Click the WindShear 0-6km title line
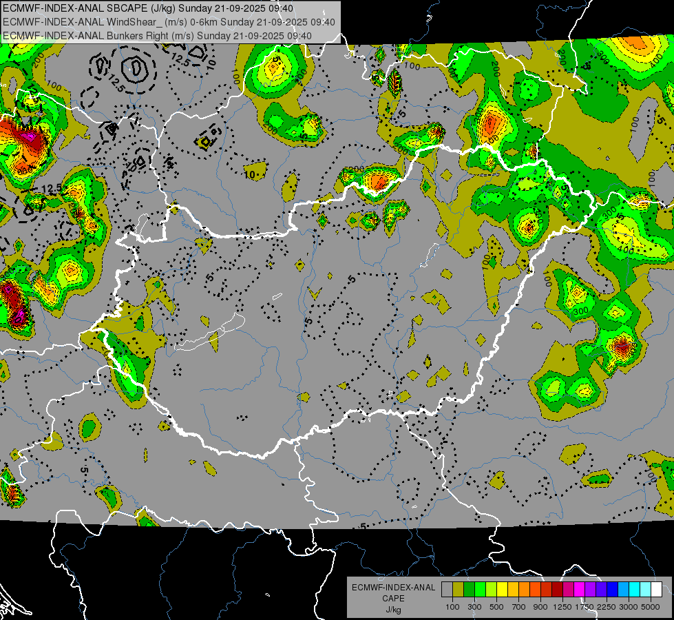Image resolution: width=674 pixels, height=620 pixels. 169,22
